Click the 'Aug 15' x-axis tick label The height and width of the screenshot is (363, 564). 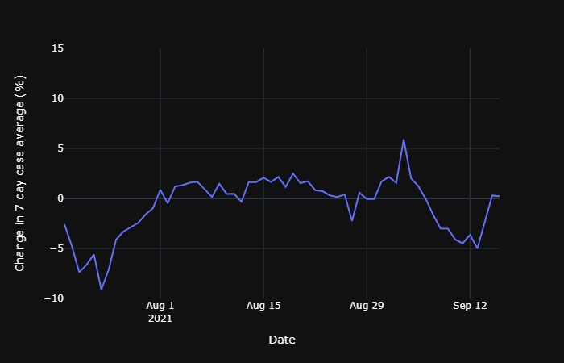click(x=263, y=306)
